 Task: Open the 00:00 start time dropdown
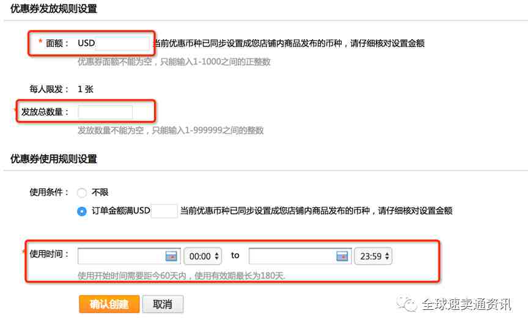click(203, 256)
